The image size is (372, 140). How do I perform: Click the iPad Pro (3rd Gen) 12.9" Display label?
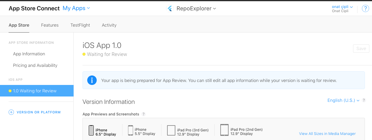click(193, 132)
